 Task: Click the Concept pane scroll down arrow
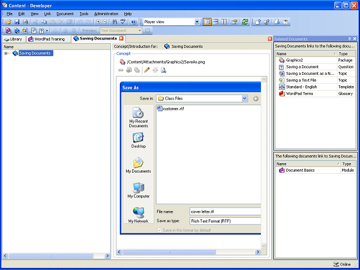264,246
